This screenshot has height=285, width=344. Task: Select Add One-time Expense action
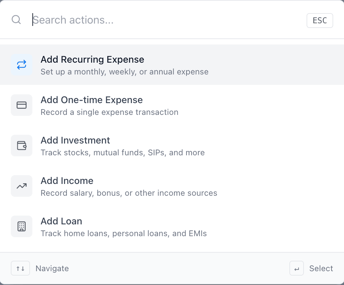click(x=172, y=105)
